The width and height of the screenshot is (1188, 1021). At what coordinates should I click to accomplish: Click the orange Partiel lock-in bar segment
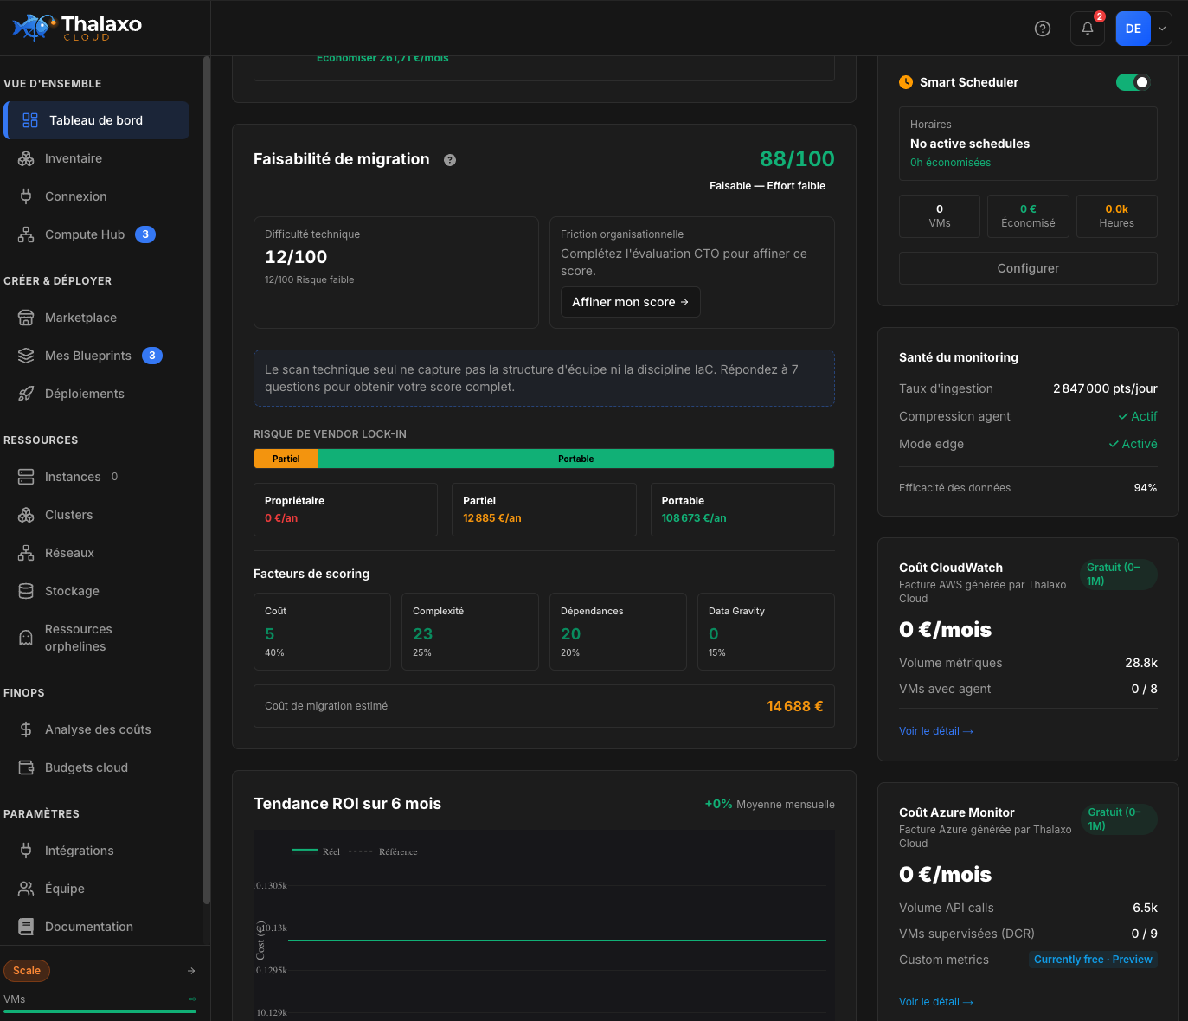[286, 459]
